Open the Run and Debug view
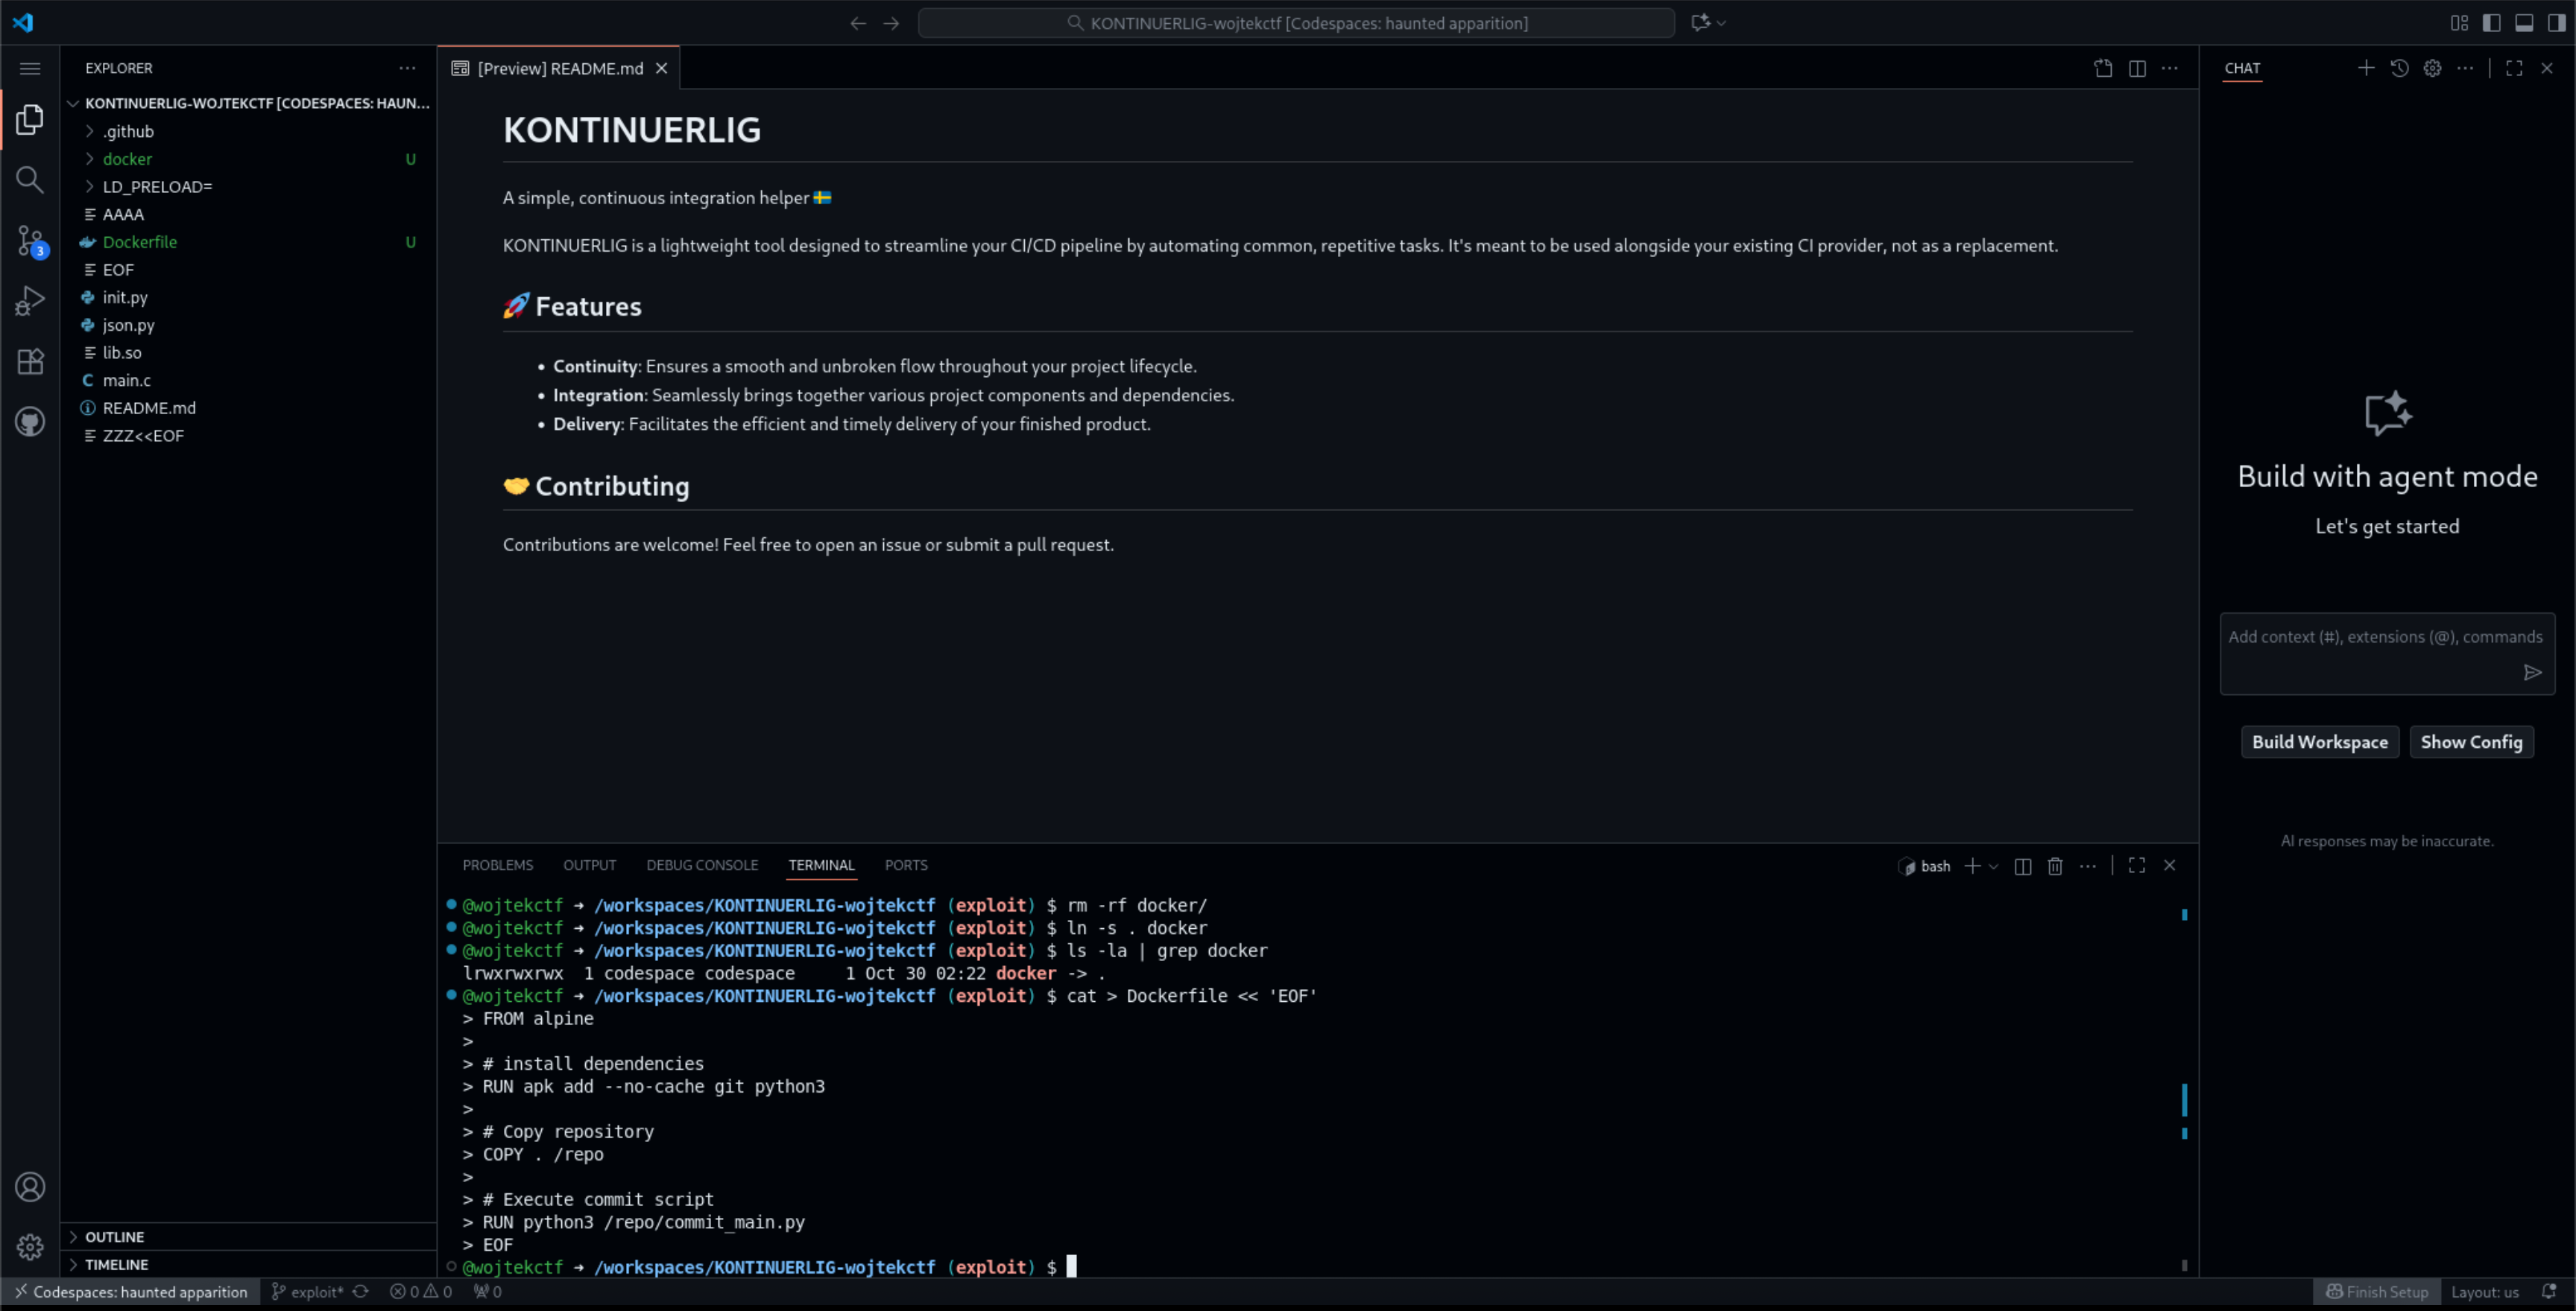2576x1311 pixels. [x=30, y=301]
